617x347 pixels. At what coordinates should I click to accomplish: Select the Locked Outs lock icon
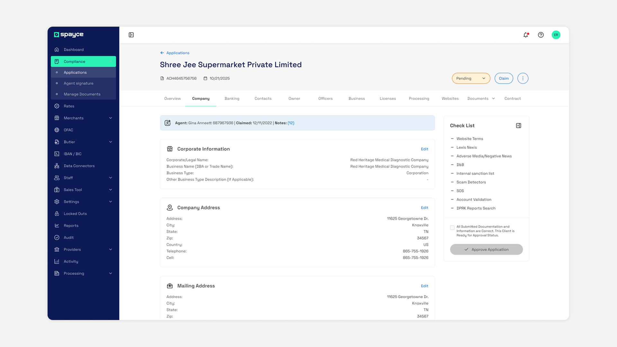point(57,213)
